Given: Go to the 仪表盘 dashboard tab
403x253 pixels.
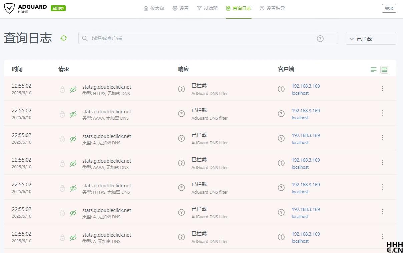Looking at the screenshot, I should click(154, 8).
